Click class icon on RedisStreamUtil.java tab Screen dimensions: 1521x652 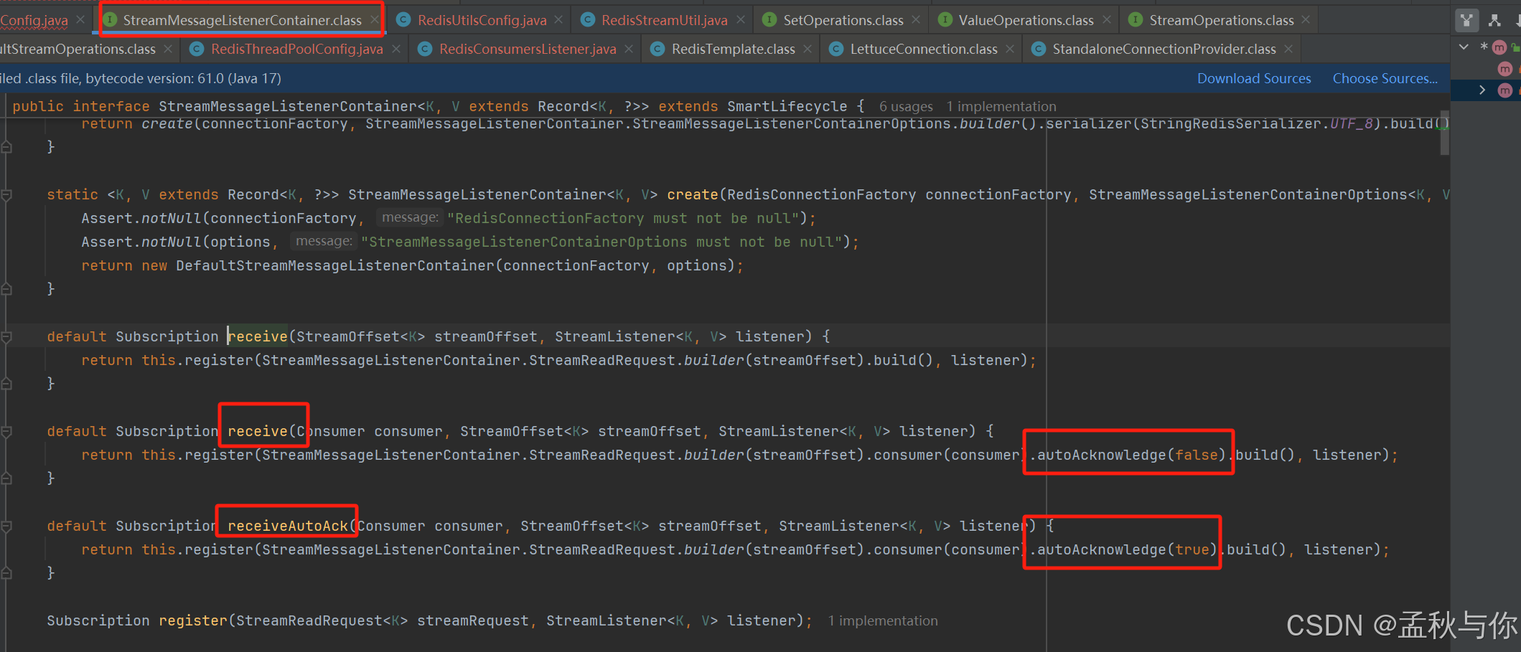[587, 20]
